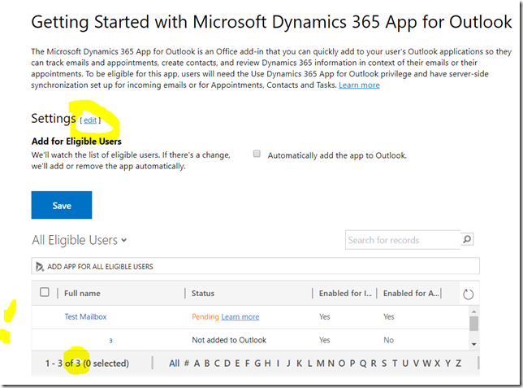Filter list by the All index link
Image resolution: width=523 pixels, height=388 pixels.
[x=174, y=364]
